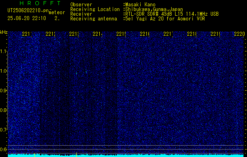
Task: Click the Observer label
Action: pyautogui.click(x=81, y=5)
